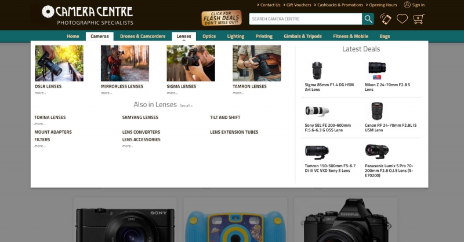Viewport: 464px width, 242px height.
Task: Open the Lens Extension Tubes link
Action: 234,132
